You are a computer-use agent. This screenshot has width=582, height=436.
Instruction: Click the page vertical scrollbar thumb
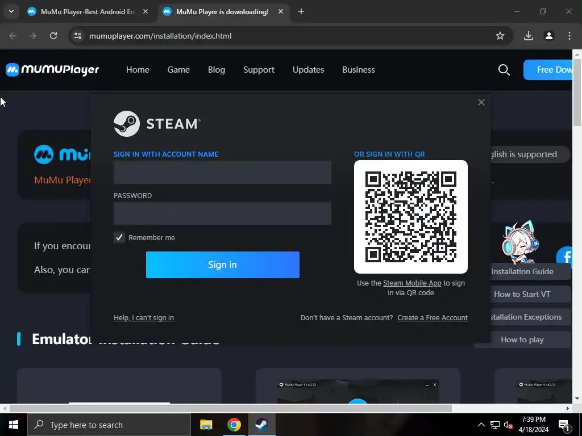pyautogui.click(x=577, y=91)
